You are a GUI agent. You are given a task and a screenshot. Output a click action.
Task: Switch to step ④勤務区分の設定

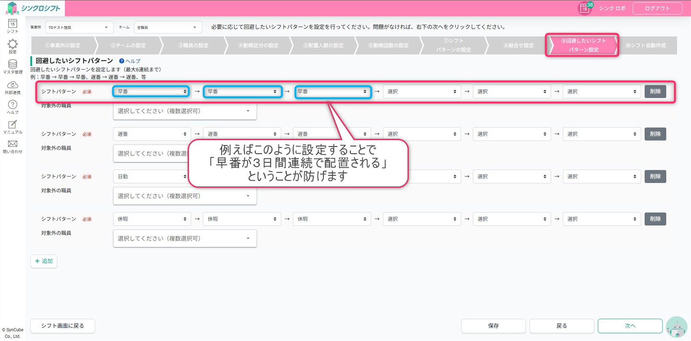(x=258, y=46)
